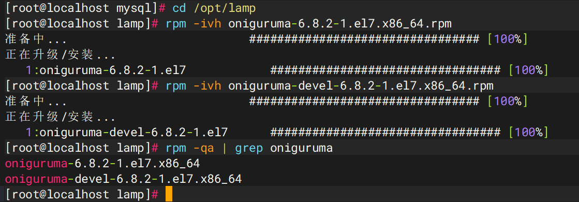
Task: Click the 'rpm -qa | grep oniguruma' command
Action: click(x=249, y=148)
